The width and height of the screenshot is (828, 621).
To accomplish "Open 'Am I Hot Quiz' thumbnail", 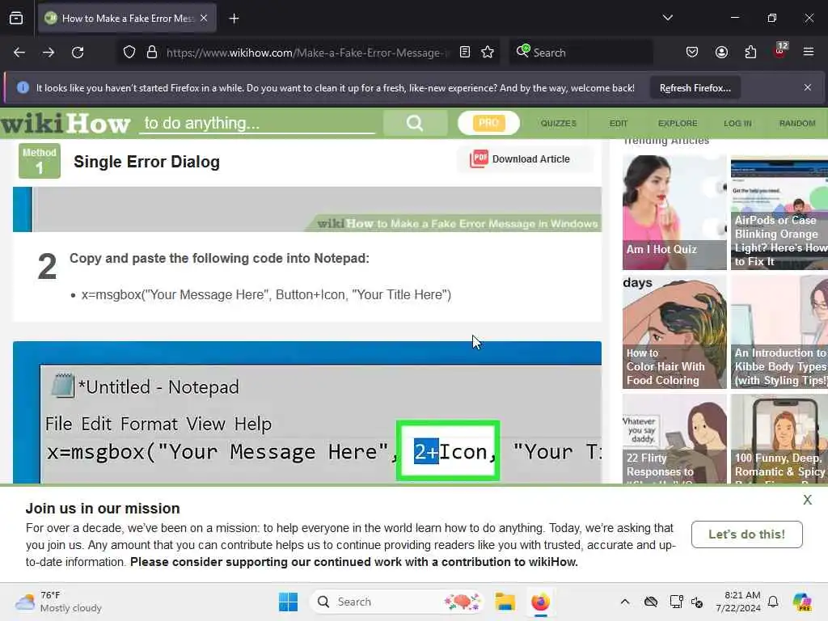I will [x=674, y=213].
